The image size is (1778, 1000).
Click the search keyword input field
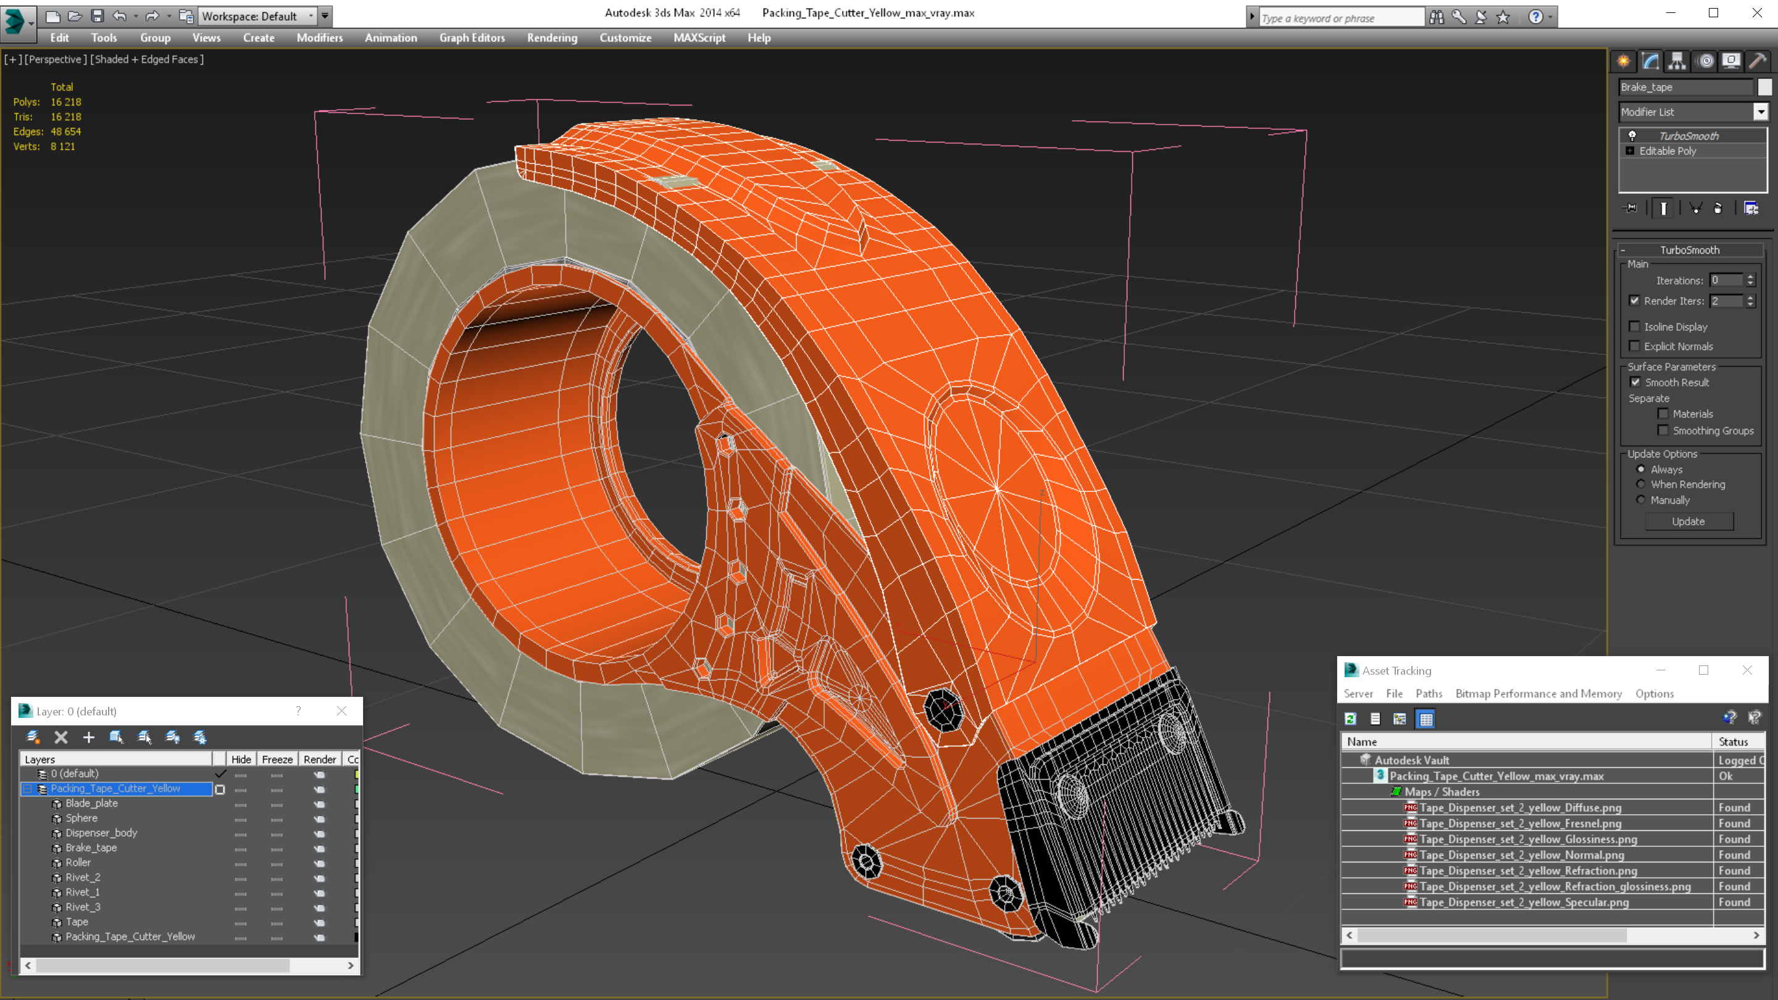point(1340,18)
